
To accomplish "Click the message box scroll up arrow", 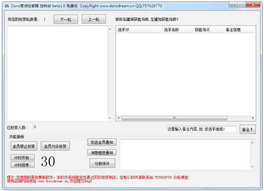I will coord(253,143).
